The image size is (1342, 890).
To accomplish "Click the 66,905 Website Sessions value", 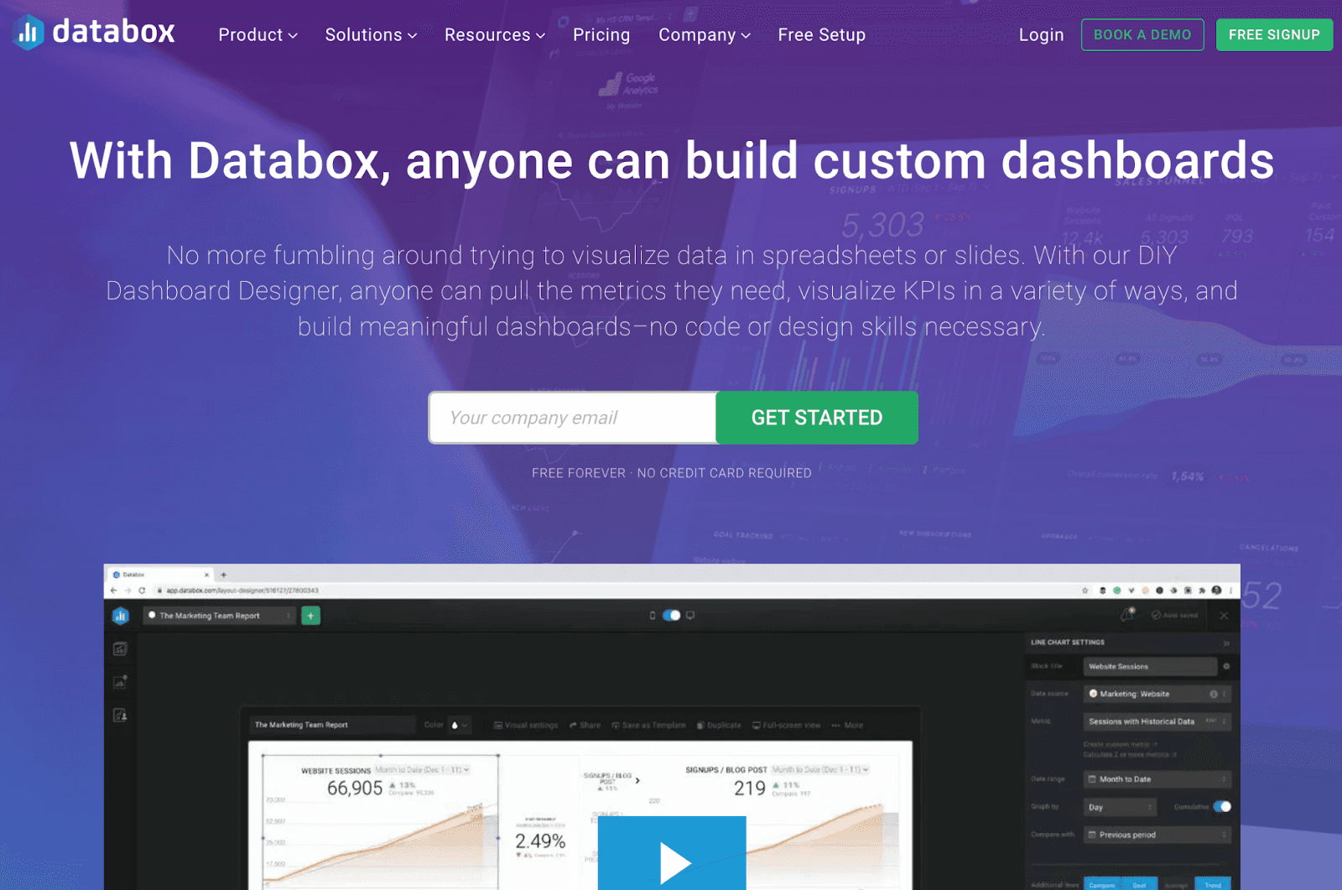I will point(355,789).
